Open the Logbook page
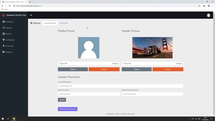The image size is (215, 121). [x=9, y=28]
